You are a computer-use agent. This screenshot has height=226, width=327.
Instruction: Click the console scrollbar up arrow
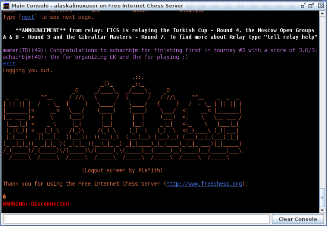tap(322, 14)
